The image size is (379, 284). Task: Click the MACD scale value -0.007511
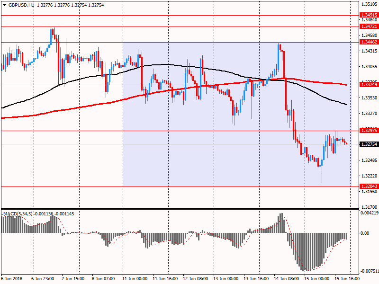coord(369,271)
